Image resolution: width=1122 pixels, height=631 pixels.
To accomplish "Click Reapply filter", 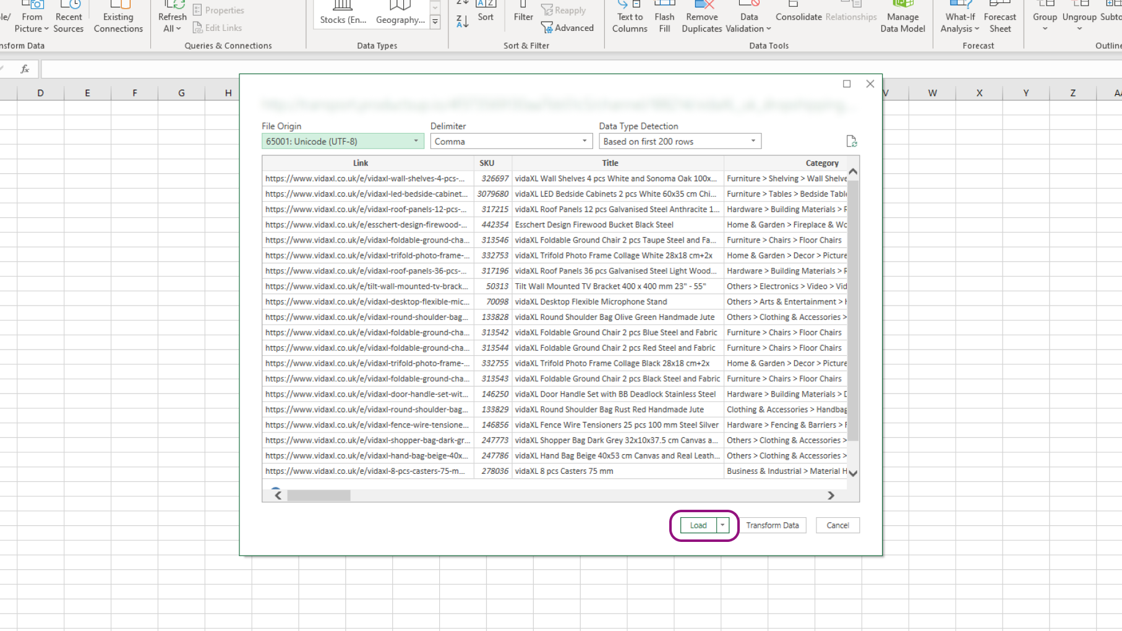I will tap(563, 11).
